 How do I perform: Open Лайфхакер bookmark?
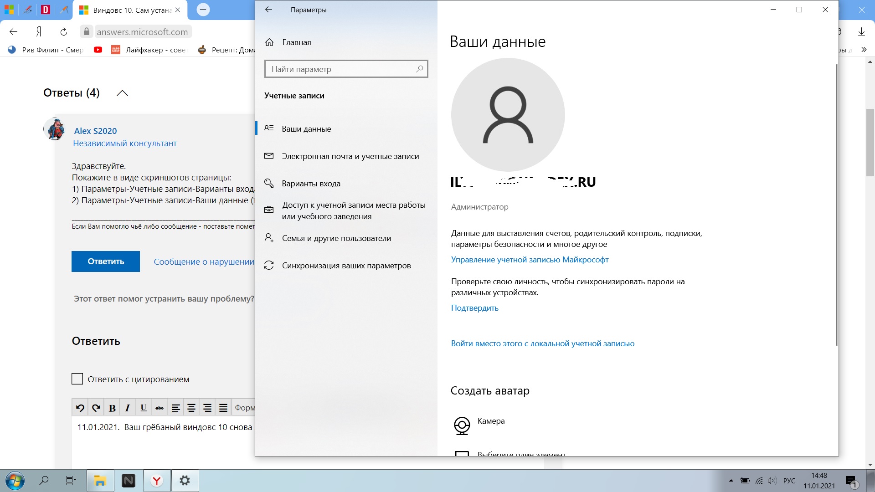point(149,50)
